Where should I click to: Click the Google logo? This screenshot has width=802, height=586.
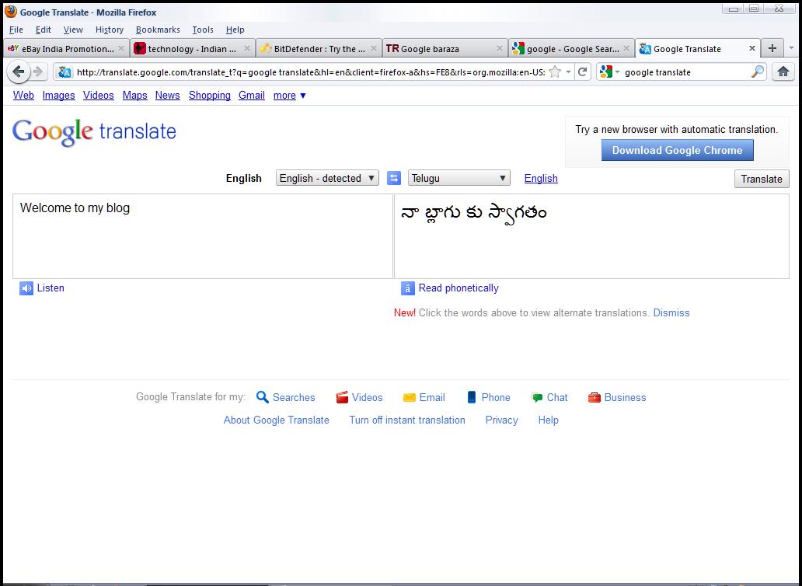point(94,132)
